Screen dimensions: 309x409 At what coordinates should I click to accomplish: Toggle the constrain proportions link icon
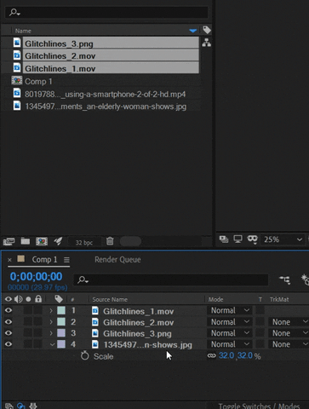tap(212, 355)
